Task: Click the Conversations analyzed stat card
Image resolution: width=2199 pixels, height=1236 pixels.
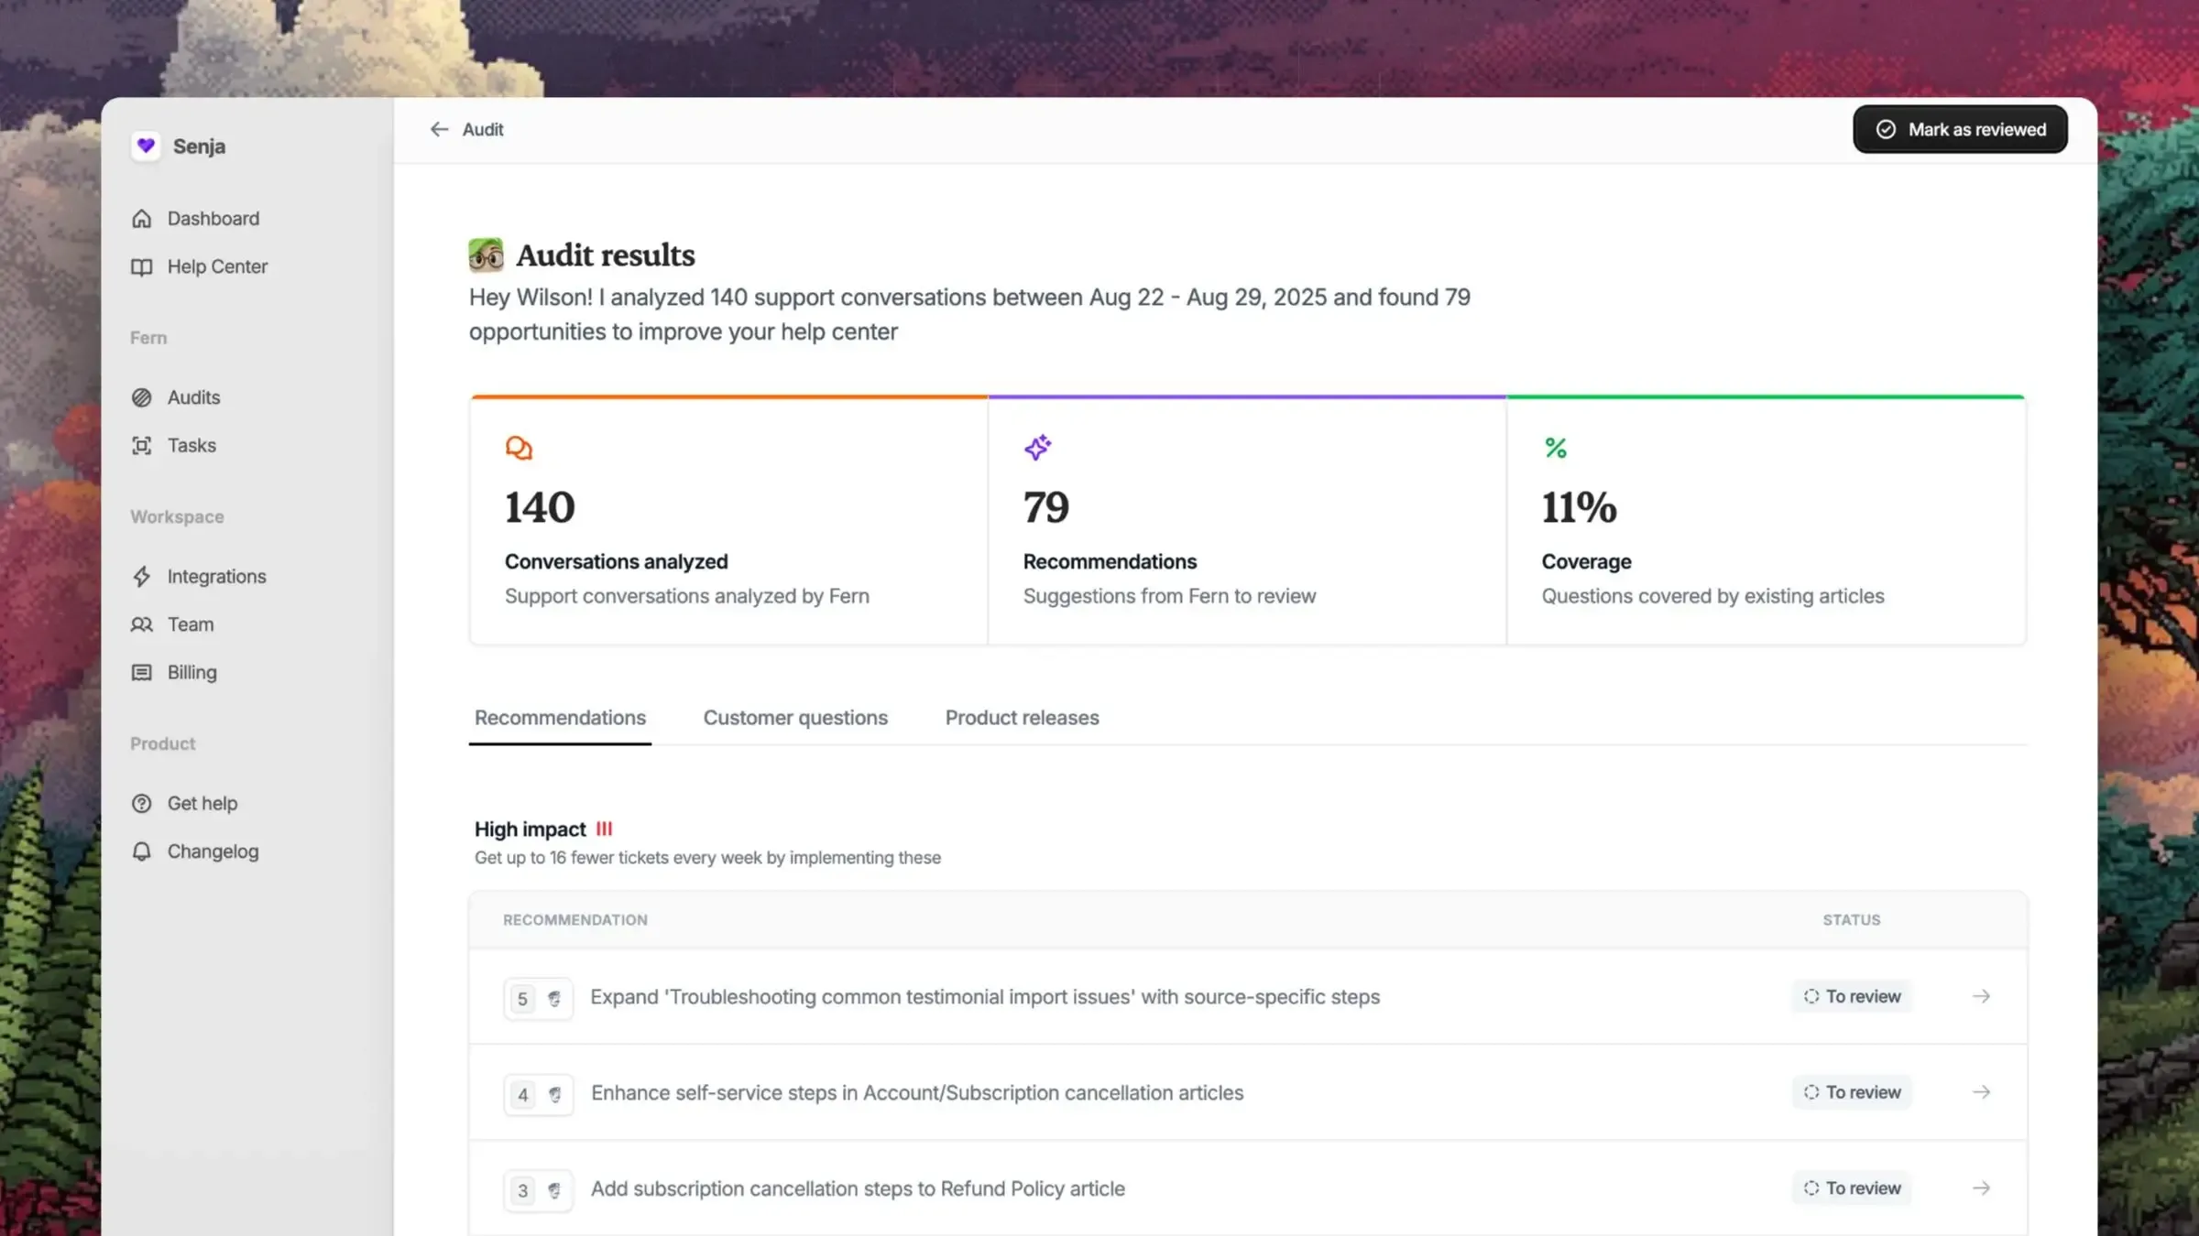Action: 728,522
